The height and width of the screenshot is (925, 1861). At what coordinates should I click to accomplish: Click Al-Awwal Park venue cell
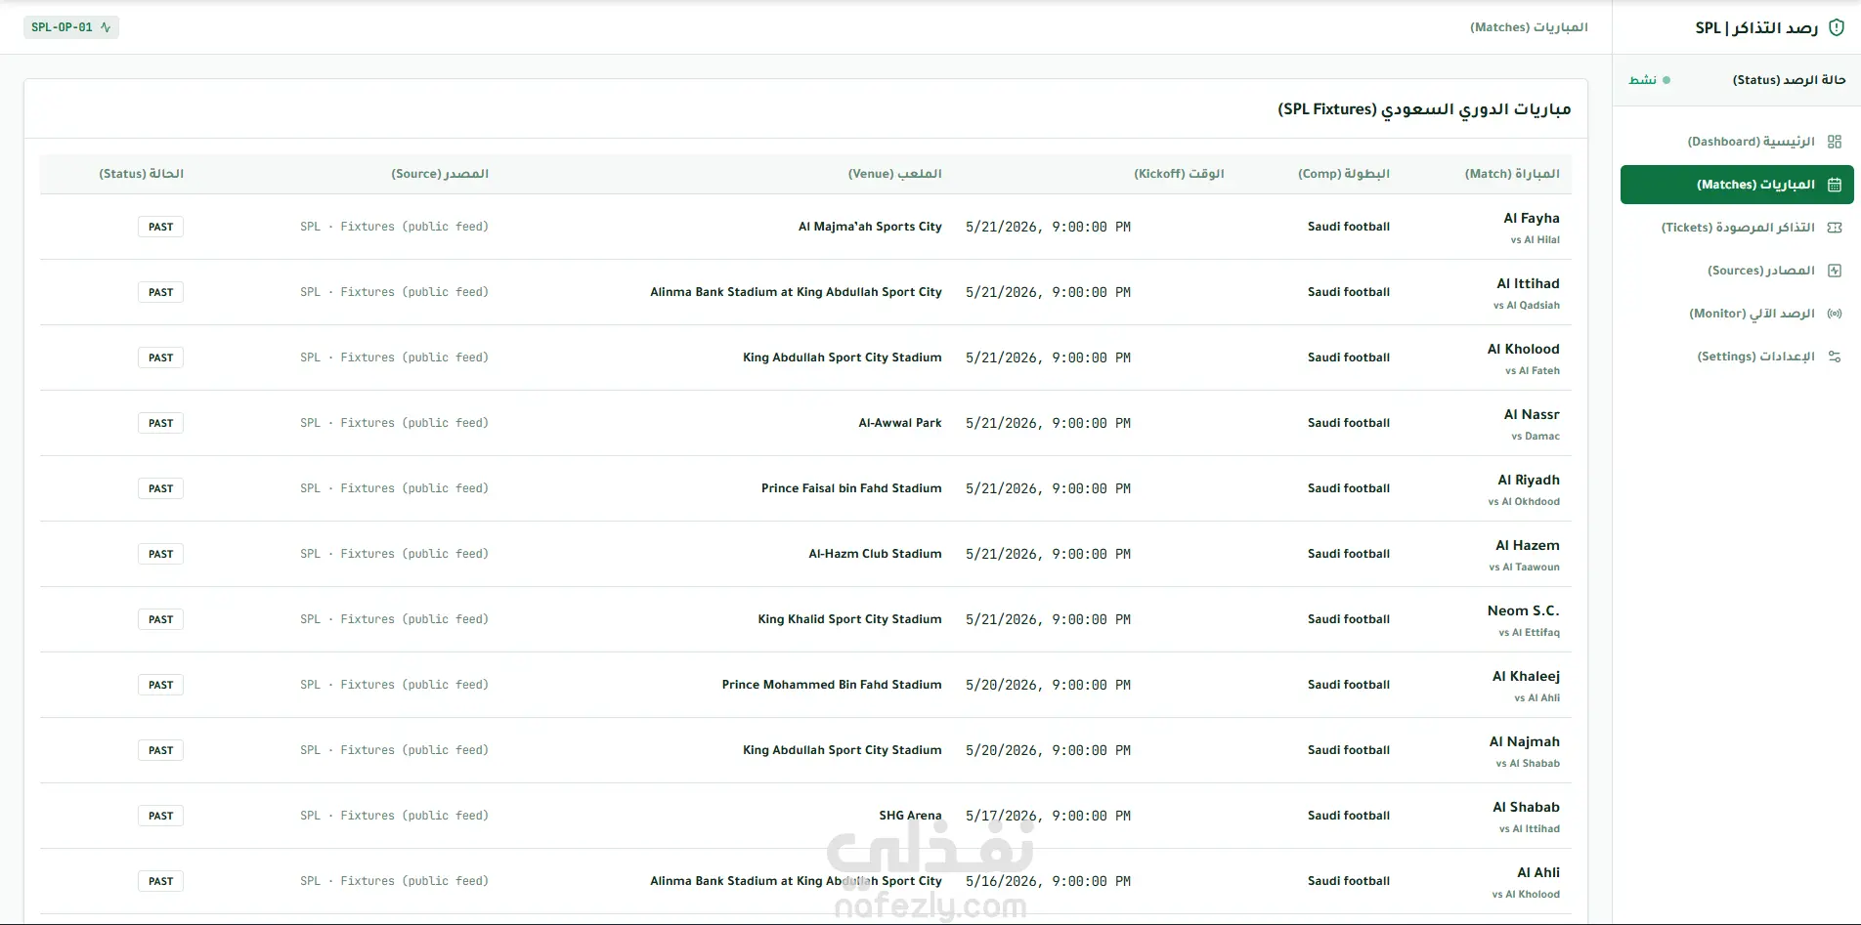click(900, 423)
